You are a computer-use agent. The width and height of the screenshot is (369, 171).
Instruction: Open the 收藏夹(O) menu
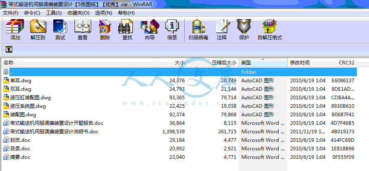(x=79, y=13)
